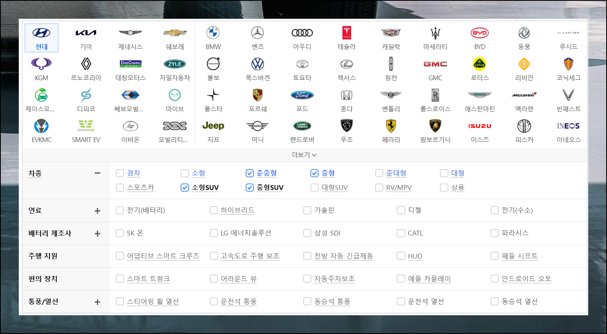Enable the HUD driving assist checkbox
This screenshot has width=607, height=334.
[x=401, y=256]
